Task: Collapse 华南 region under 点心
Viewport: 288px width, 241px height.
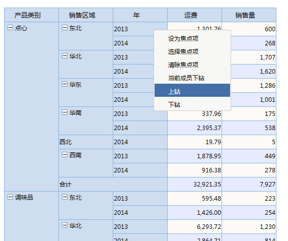Action: [x=64, y=112]
